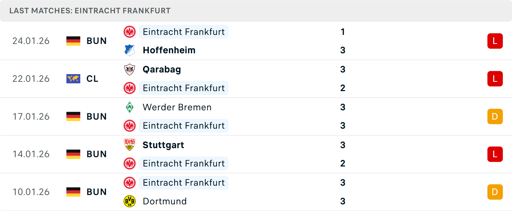This screenshot has width=512, height=211.
Task: Click the Qarabag club crest
Action: pos(130,70)
